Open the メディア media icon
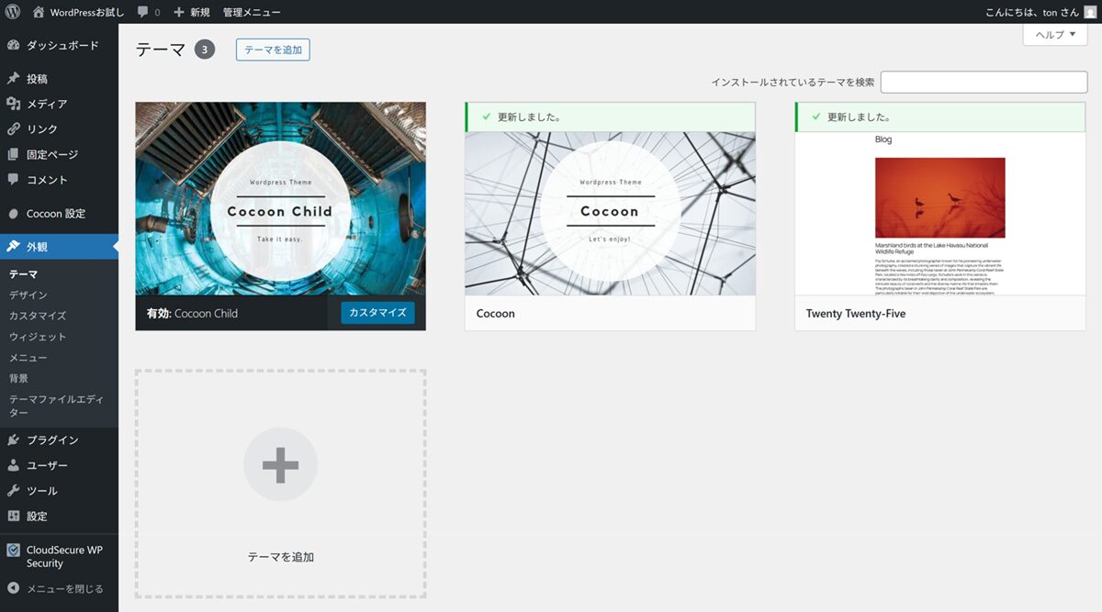The width and height of the screenshot is (1102, 612). tap(14, 104)
